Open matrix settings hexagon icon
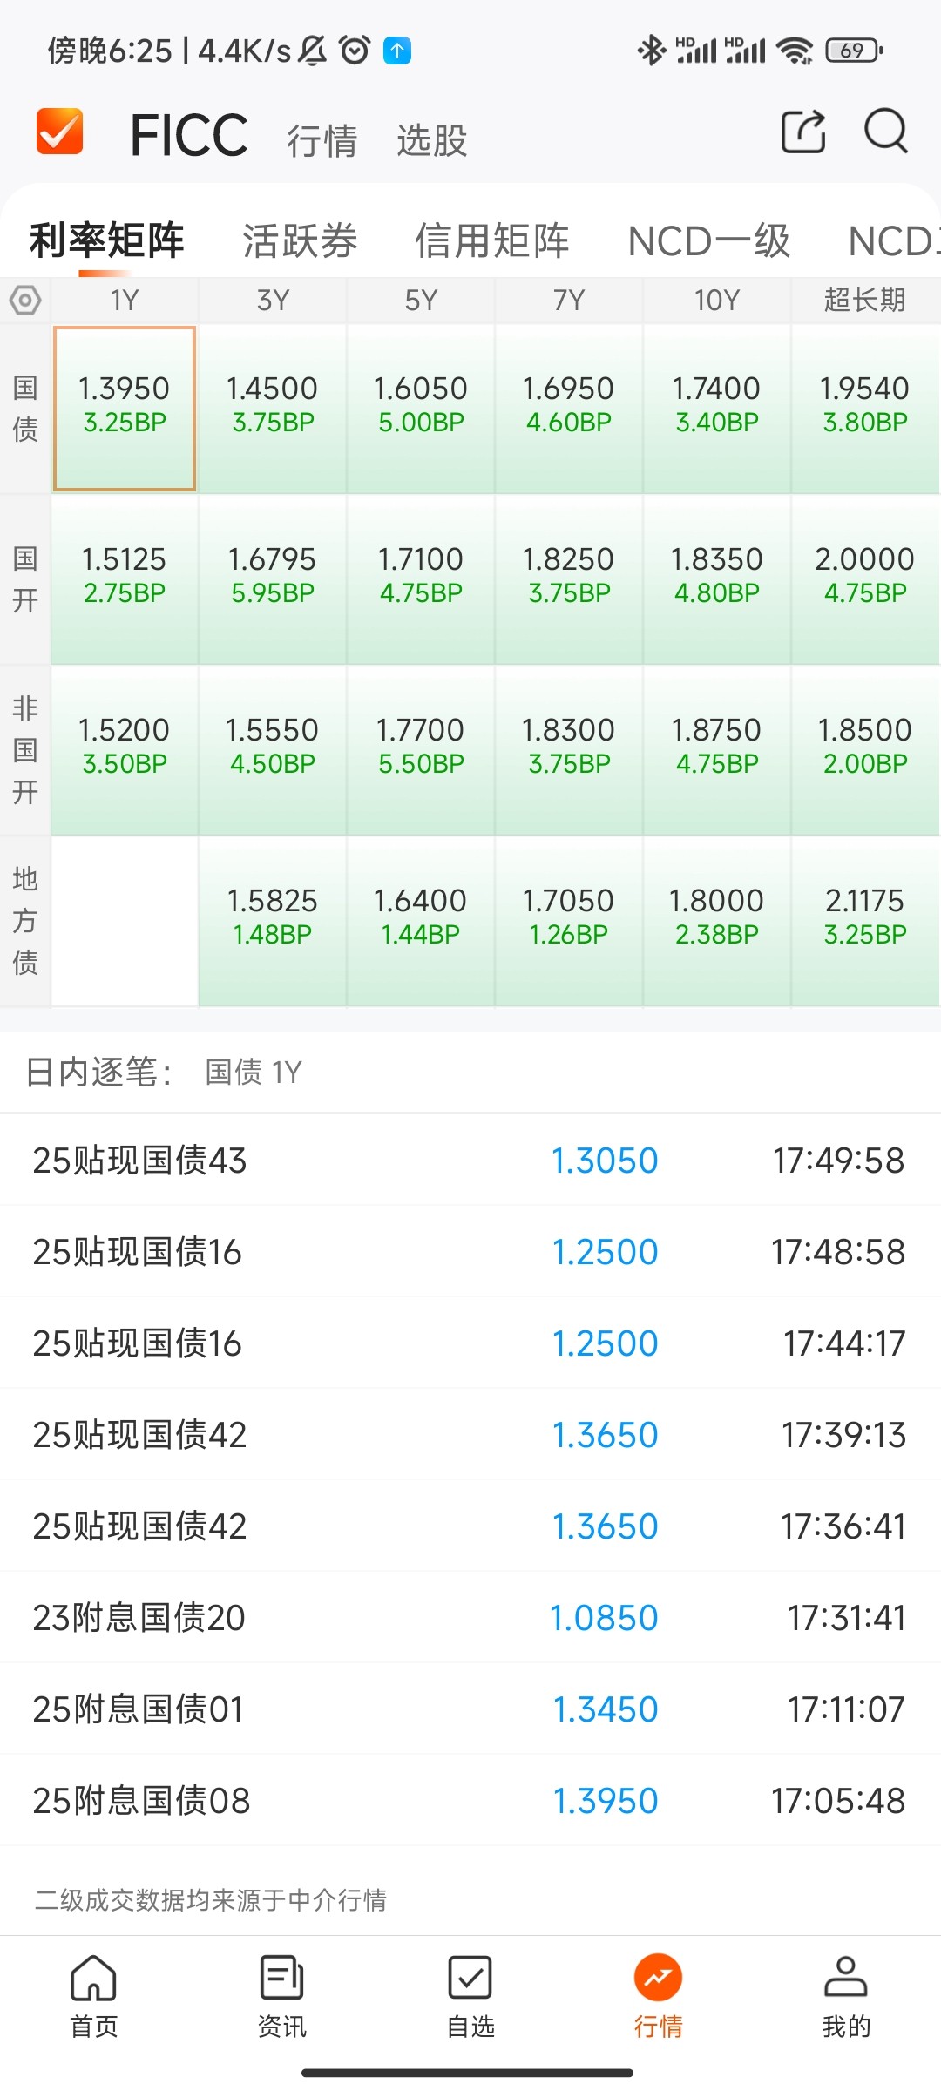Image resolution: width=941 pixels, height=2091 pixels. coord(25,301)
